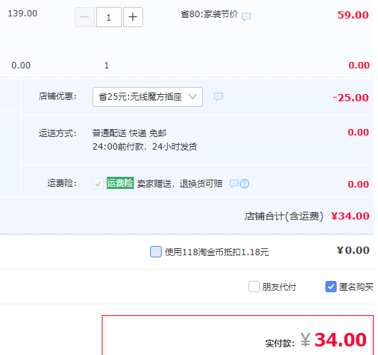Viewport: 378px width, 355px height.
Task: Uncheck the 匿名购买 checkbox
Action: (x=331, y=287)
